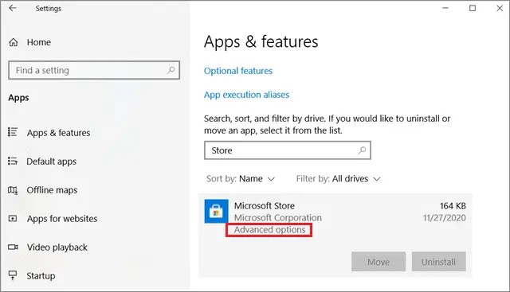Open the Sort by Name dropdown
Viewport: 510px width, 292px height.
241,179
